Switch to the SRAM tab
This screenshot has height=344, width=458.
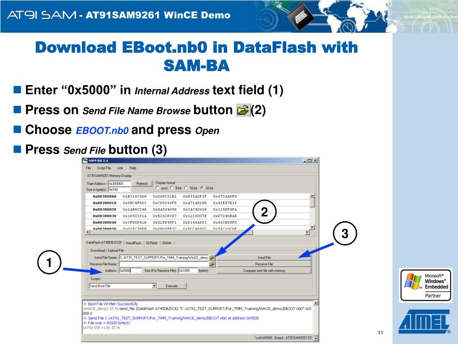click(166, 243)
